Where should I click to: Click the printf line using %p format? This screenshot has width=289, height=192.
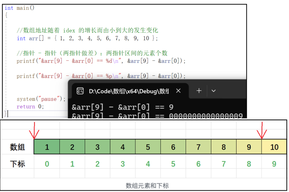pyautogui.click(x=101, y=76)
